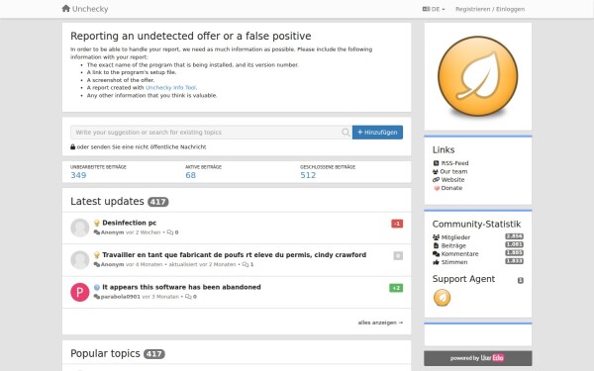Open the Unchecky Info Tool link
594x371 pixels.
(x=171, y=87)
